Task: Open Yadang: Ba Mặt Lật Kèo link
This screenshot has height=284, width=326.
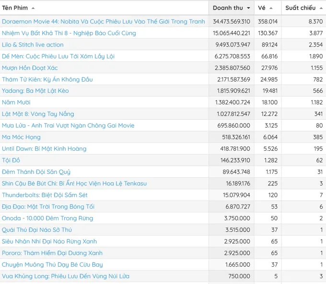Action: point(35,91)
